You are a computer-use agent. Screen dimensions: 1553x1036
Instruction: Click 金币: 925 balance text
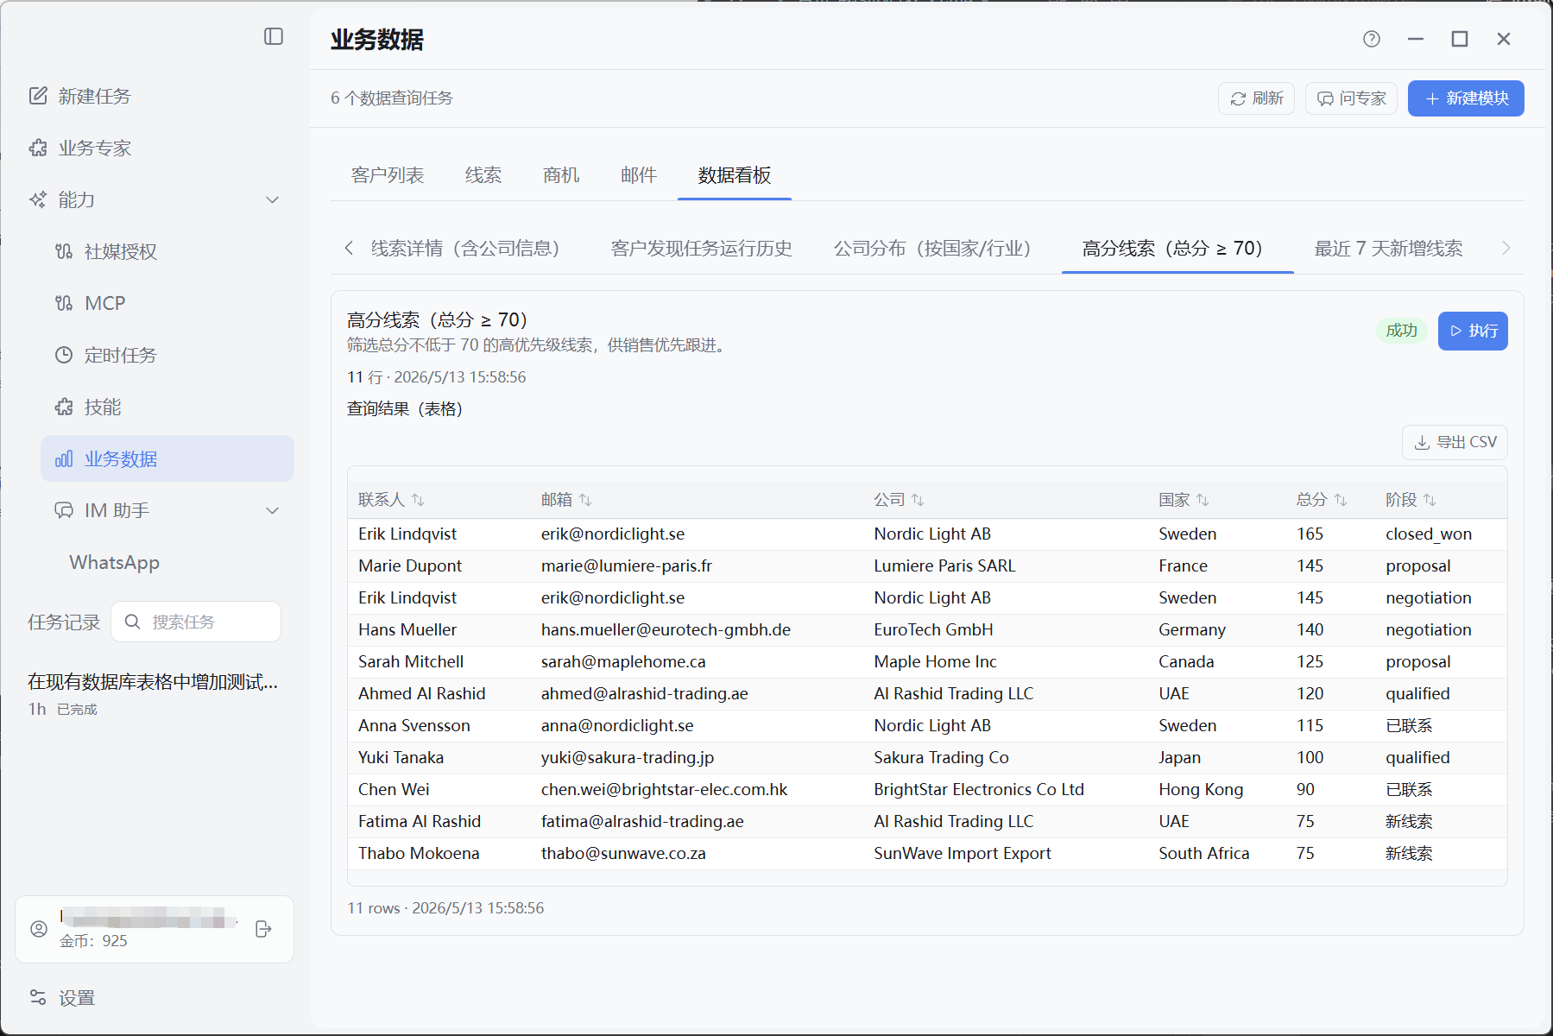pyautogui.click(x=93, y=941)
